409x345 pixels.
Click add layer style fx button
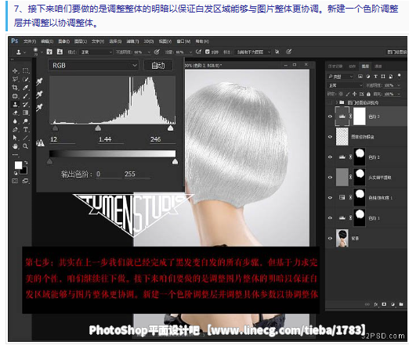pos(376,304)
